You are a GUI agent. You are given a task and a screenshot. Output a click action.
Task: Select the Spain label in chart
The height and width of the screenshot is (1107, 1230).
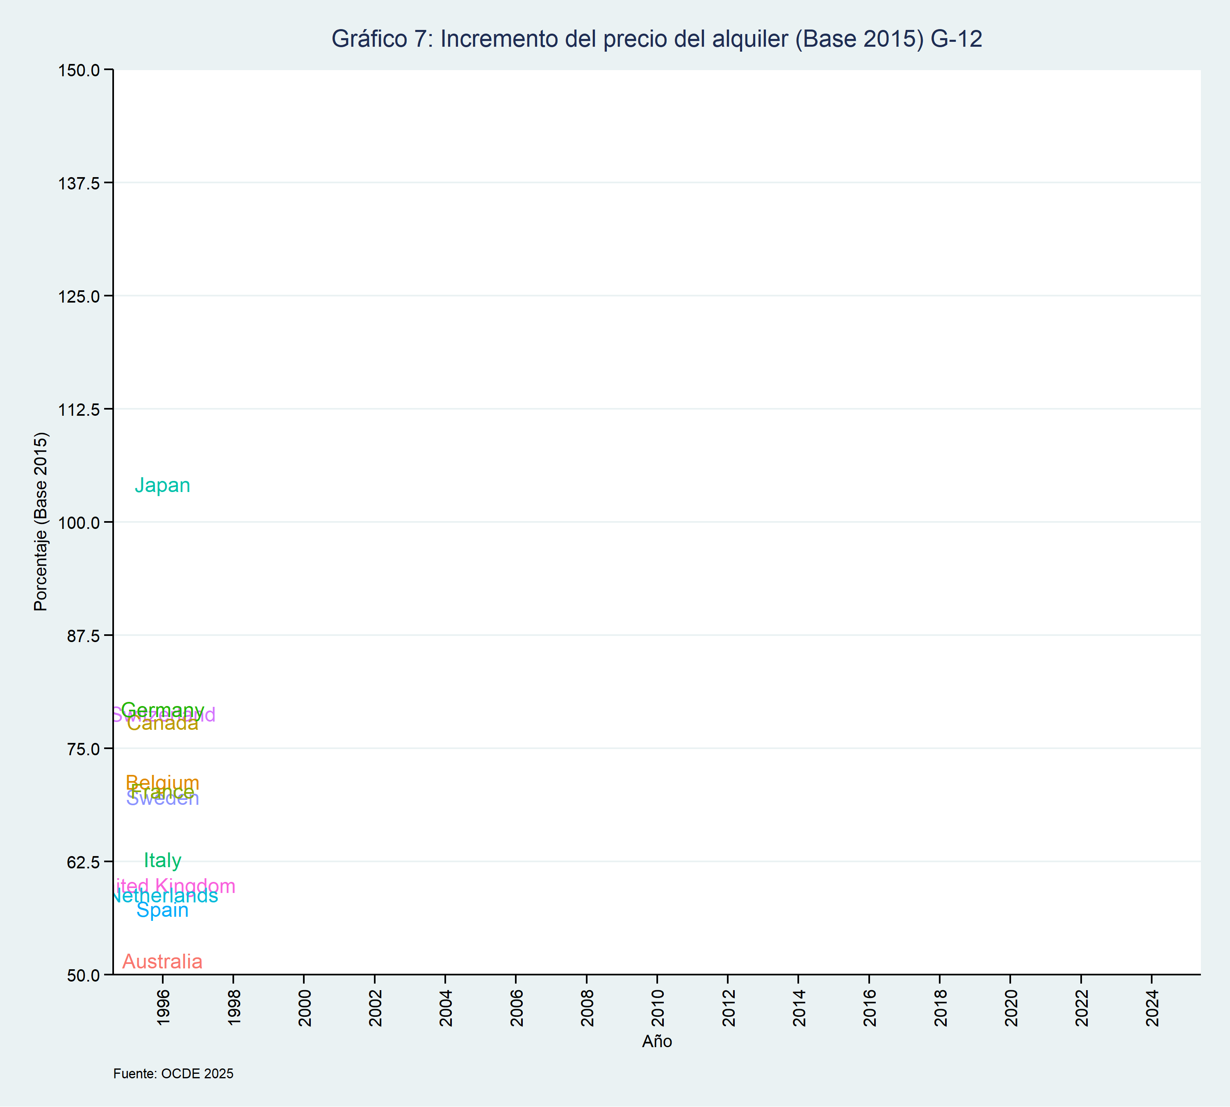pos(162,911)
